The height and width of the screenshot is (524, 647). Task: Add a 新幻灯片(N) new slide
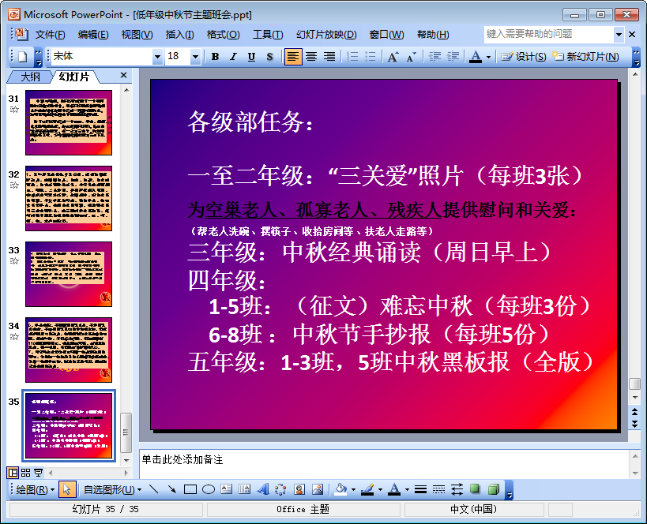[586, 57]
